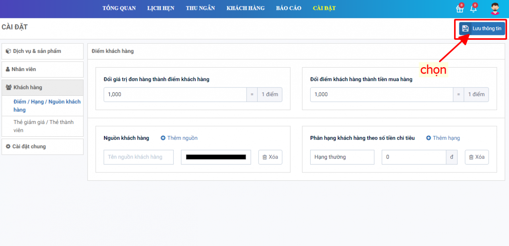Screen dimensions: 509x246
Task: Delete the customer source row with Xóa
Action: tap(270, 157)
